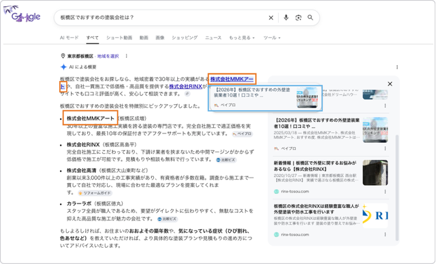Open the 株式会社MMKアート link in the summary

(x=232, y=79)
